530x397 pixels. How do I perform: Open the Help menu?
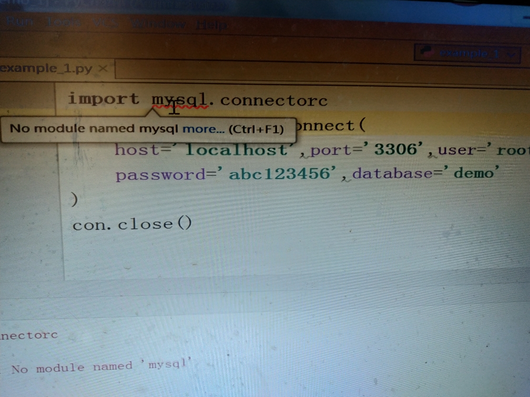pyautogui.click(x=211, y=25)
